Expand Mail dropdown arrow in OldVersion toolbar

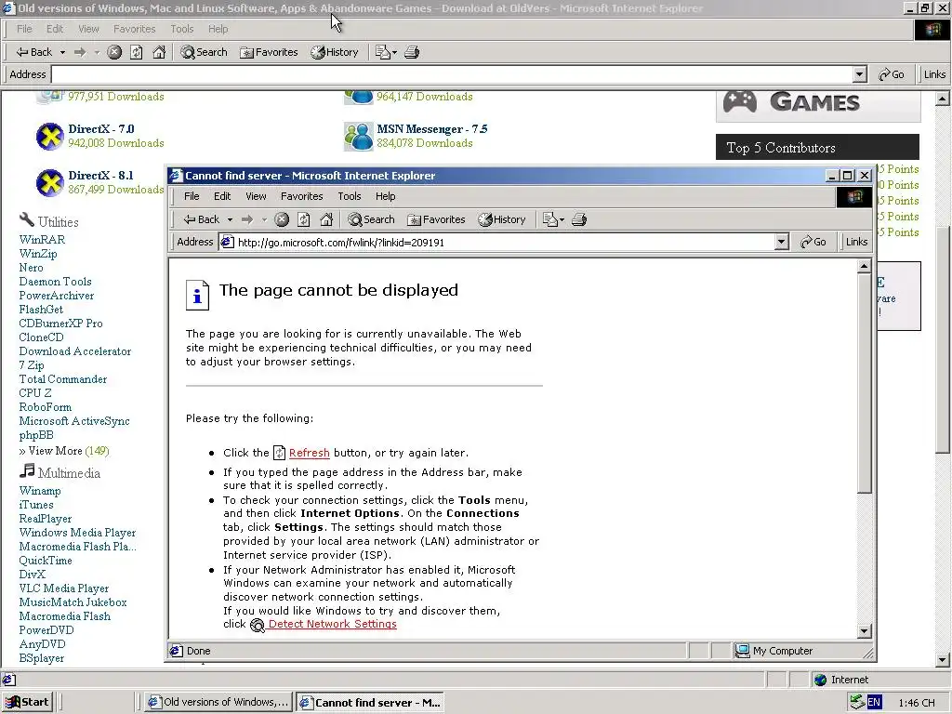tap(394, 52)
